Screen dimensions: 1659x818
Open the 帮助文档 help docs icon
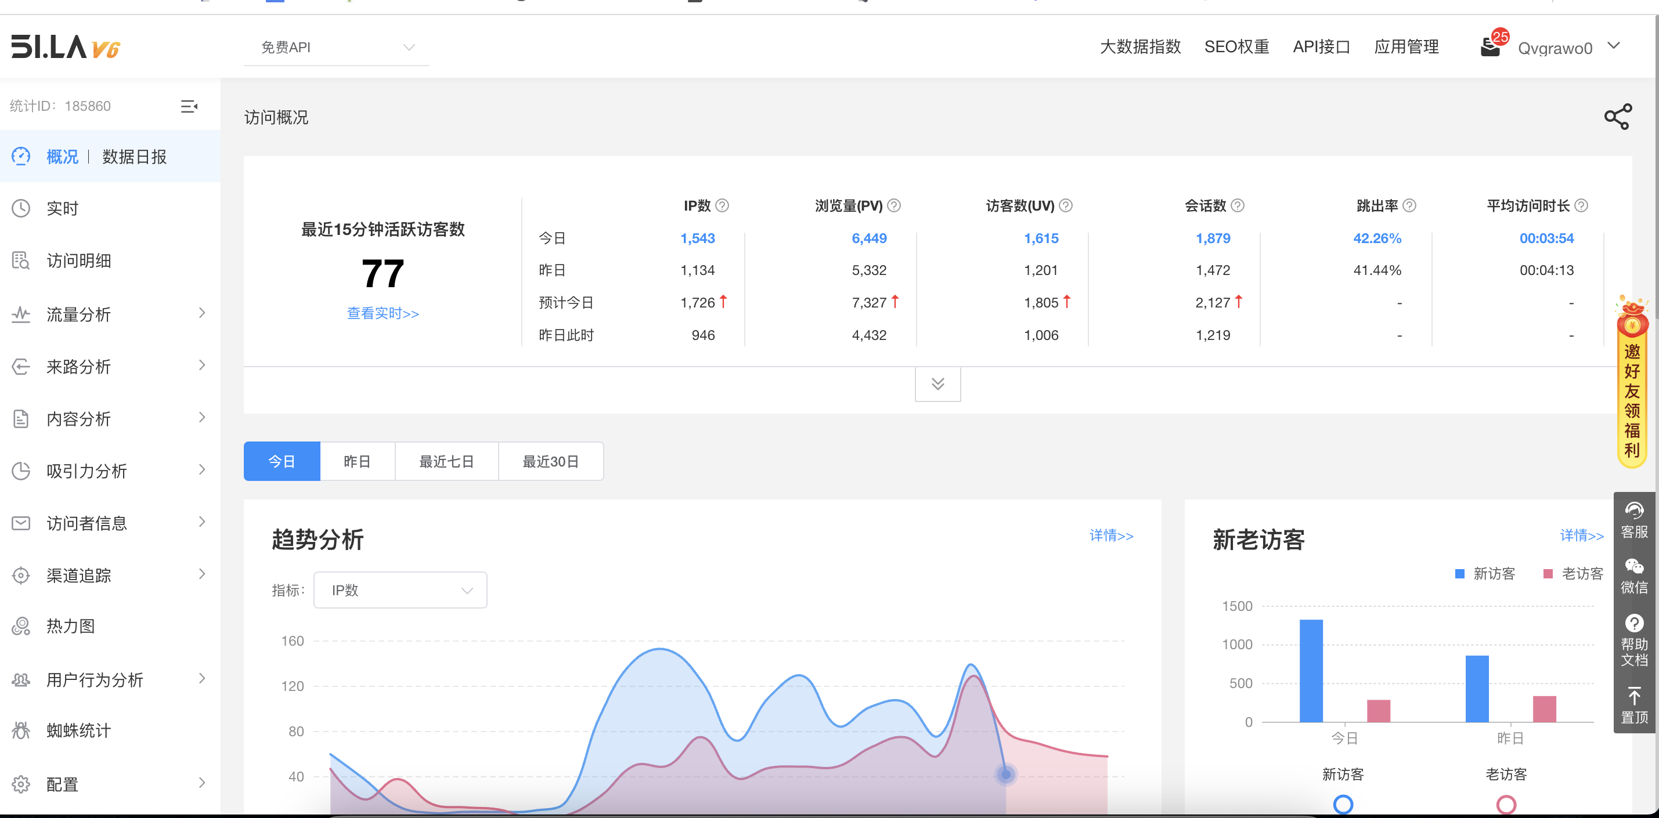[x=1634, y=640]
